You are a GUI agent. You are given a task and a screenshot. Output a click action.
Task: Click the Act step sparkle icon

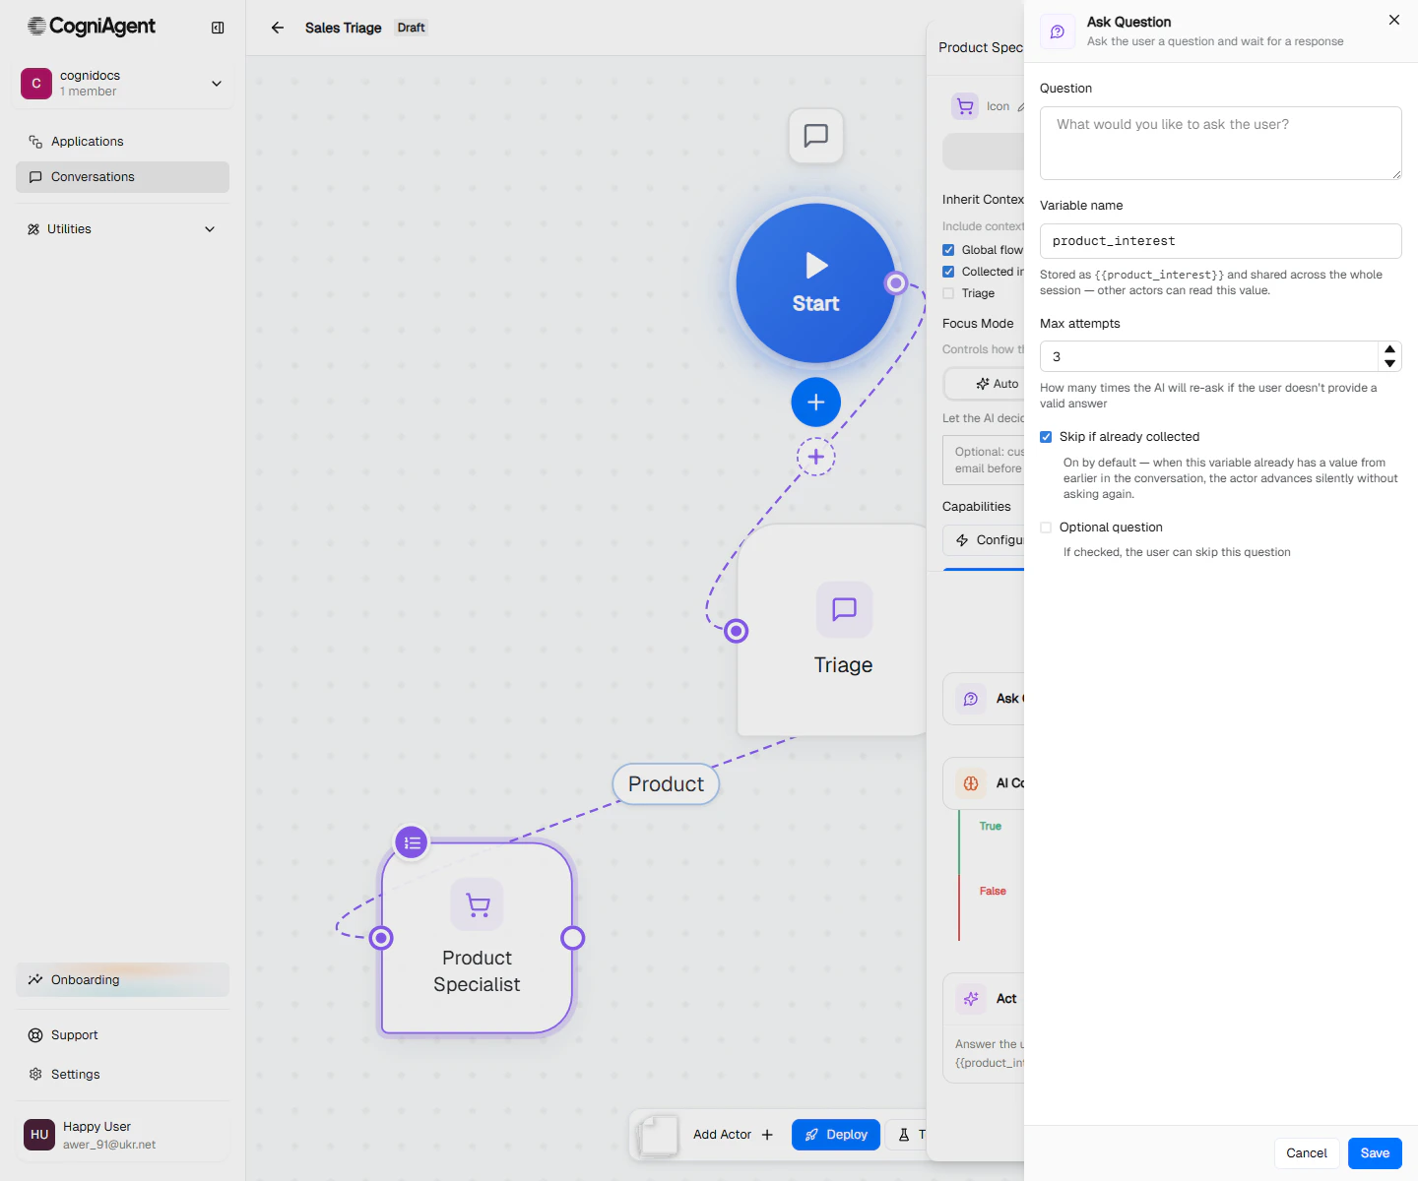(971, 999)
